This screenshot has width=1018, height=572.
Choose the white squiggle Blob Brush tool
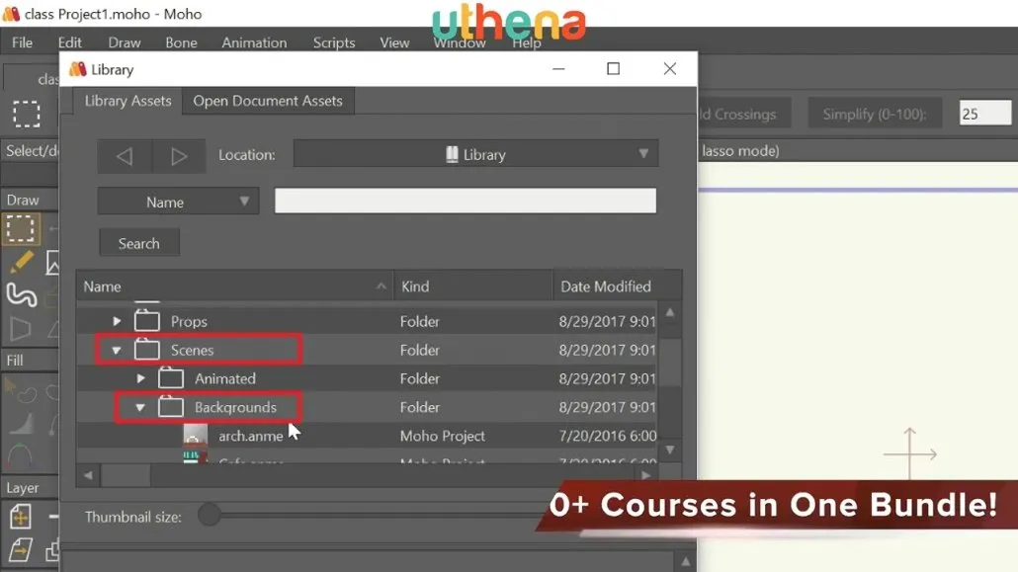21,295
